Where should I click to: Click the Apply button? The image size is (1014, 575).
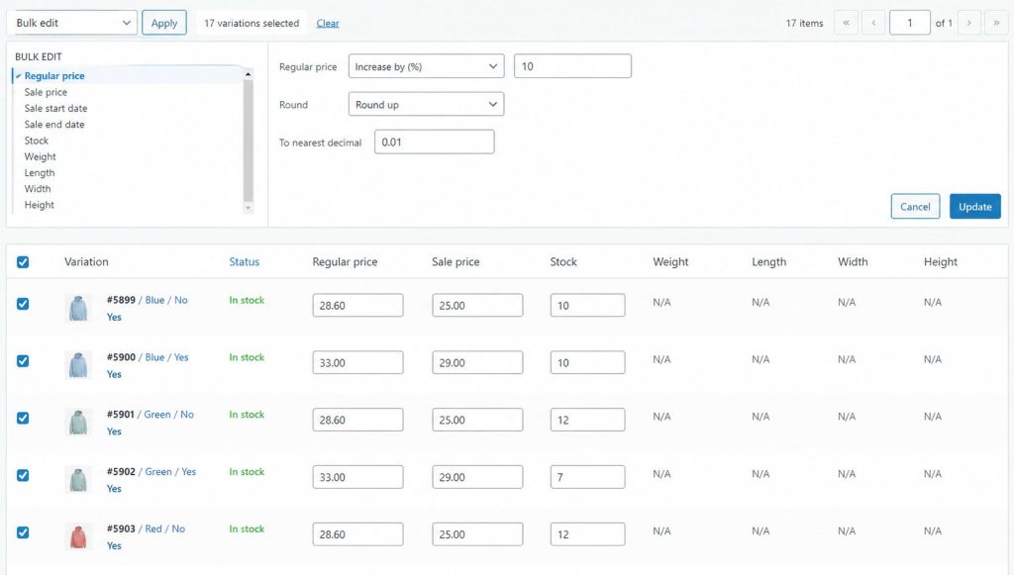point(164,23)
